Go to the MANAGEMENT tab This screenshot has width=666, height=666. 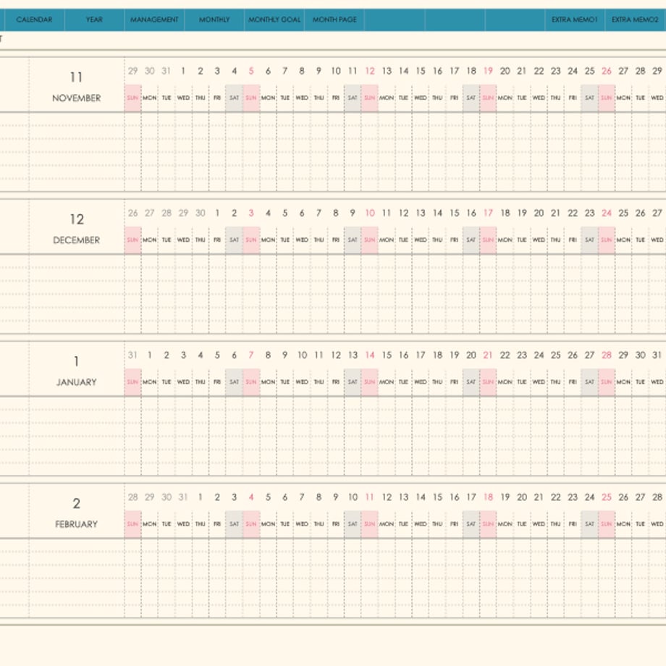tap(154, 20)
